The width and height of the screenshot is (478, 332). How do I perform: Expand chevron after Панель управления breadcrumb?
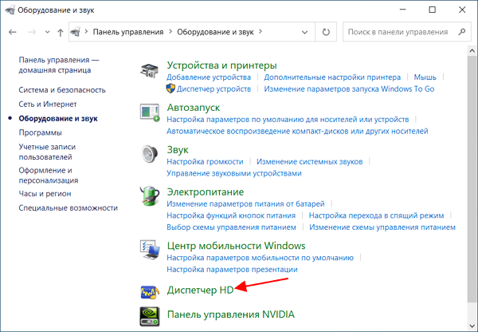pos(170,31)
